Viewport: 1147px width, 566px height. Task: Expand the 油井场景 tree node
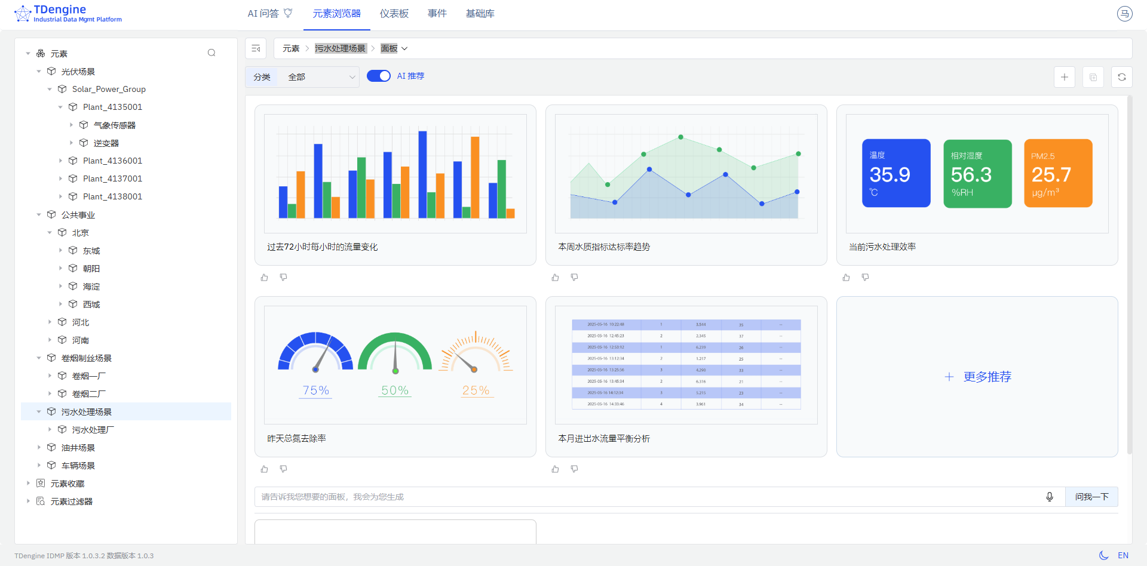(x=39, y=447)
